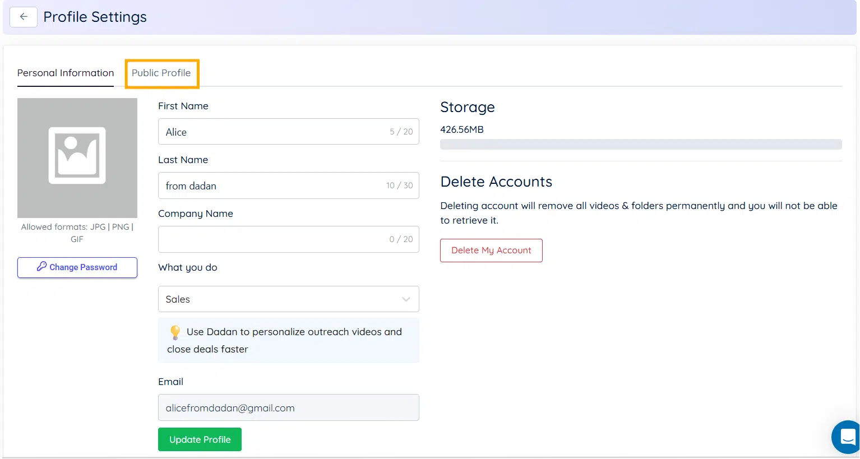
Task: Expand the What you do chevron
Action: (x=406, y=299)
